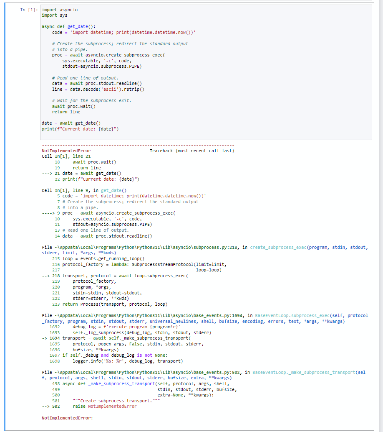Click 'BaseEventLoop.subprocess_exec' function name

point(292,315)
